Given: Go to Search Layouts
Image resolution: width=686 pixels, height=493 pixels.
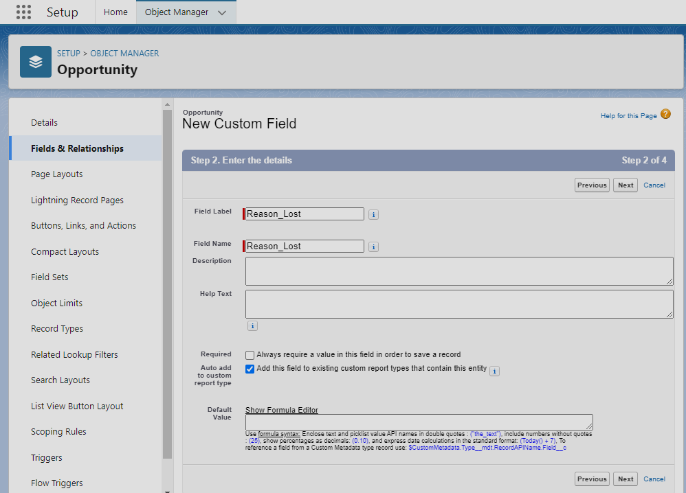Looking at the screenshot, I should coord(60,380).
